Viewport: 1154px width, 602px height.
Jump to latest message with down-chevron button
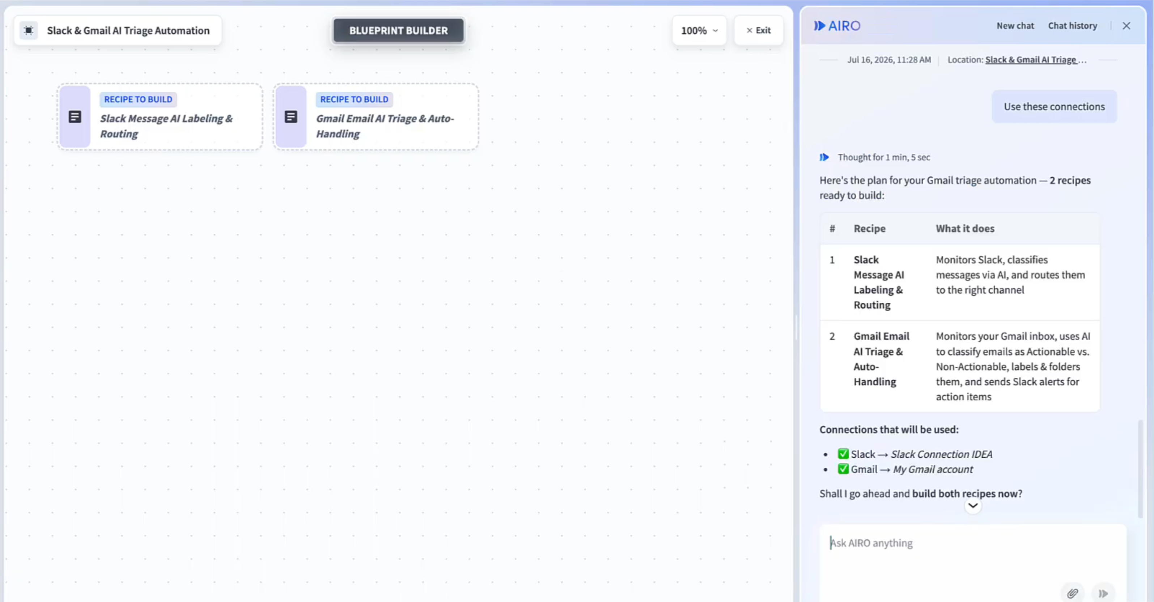click(x=972, y=506)
